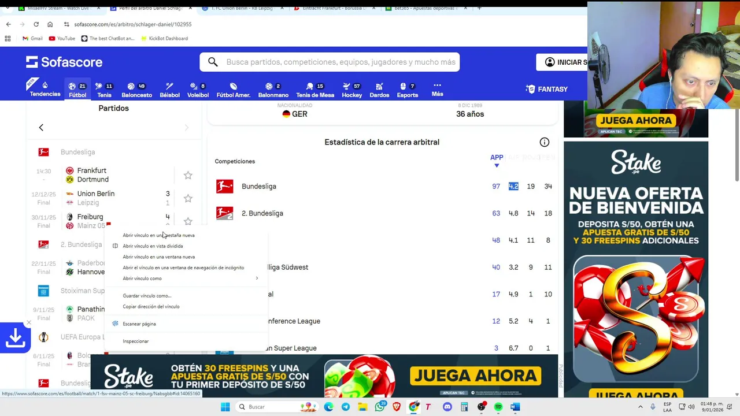This screenshot has height=416, width=740.
Task: Open the Tendencias sports category
Action: (45, 89)
